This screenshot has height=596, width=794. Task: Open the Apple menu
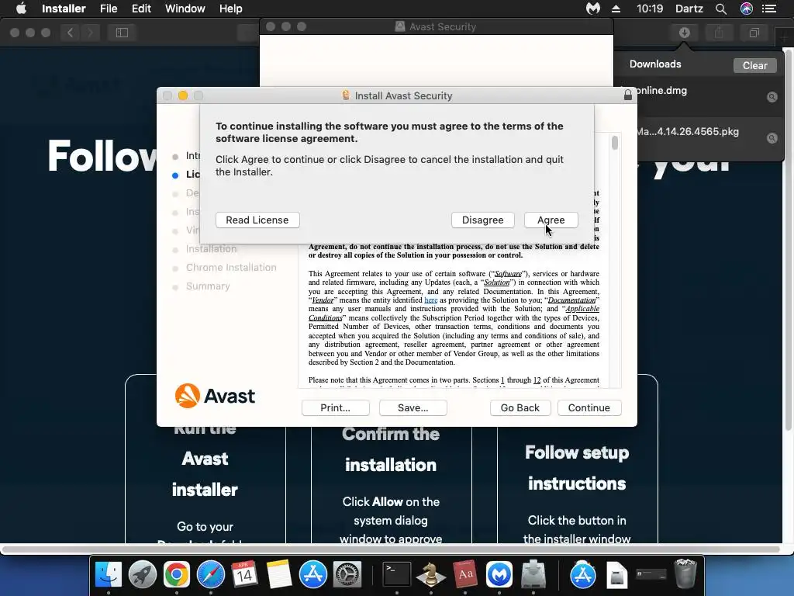coord(21,9)
